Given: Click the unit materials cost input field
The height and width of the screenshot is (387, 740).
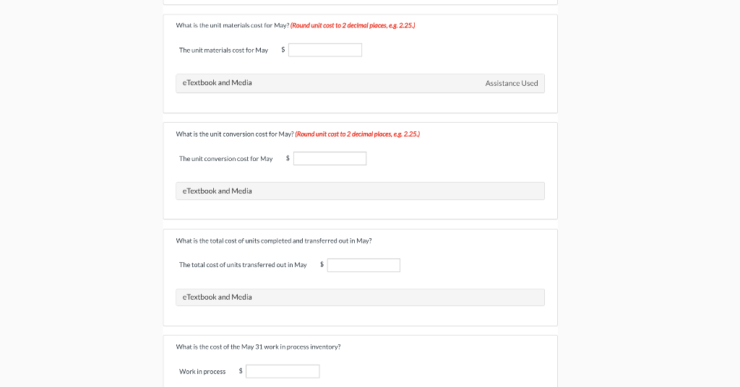Looking at the screenshot, I should coord(325,50).
